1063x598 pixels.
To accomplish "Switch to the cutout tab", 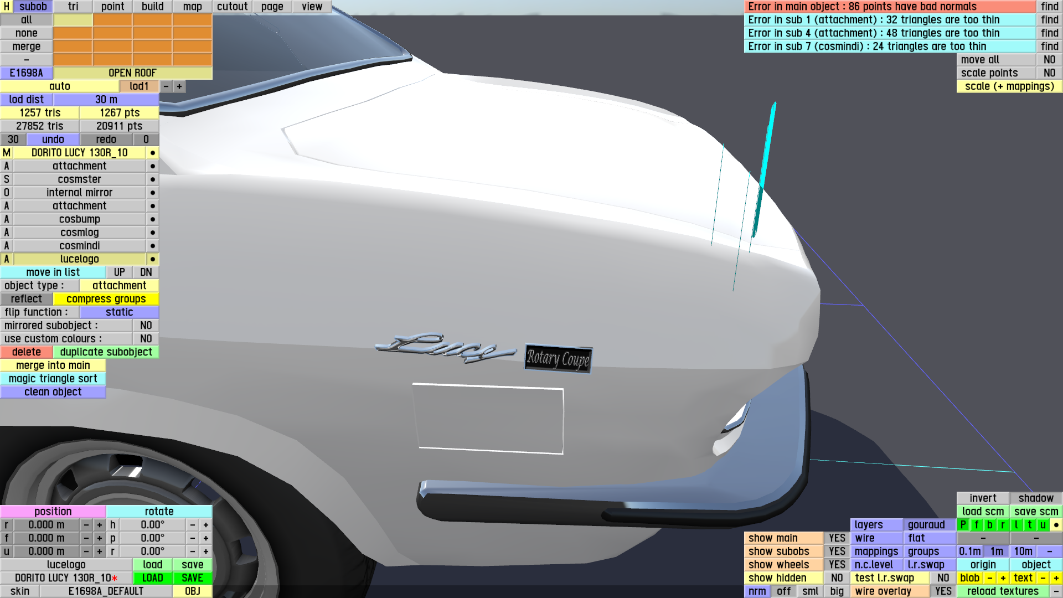I will click(x=232, y=7).
